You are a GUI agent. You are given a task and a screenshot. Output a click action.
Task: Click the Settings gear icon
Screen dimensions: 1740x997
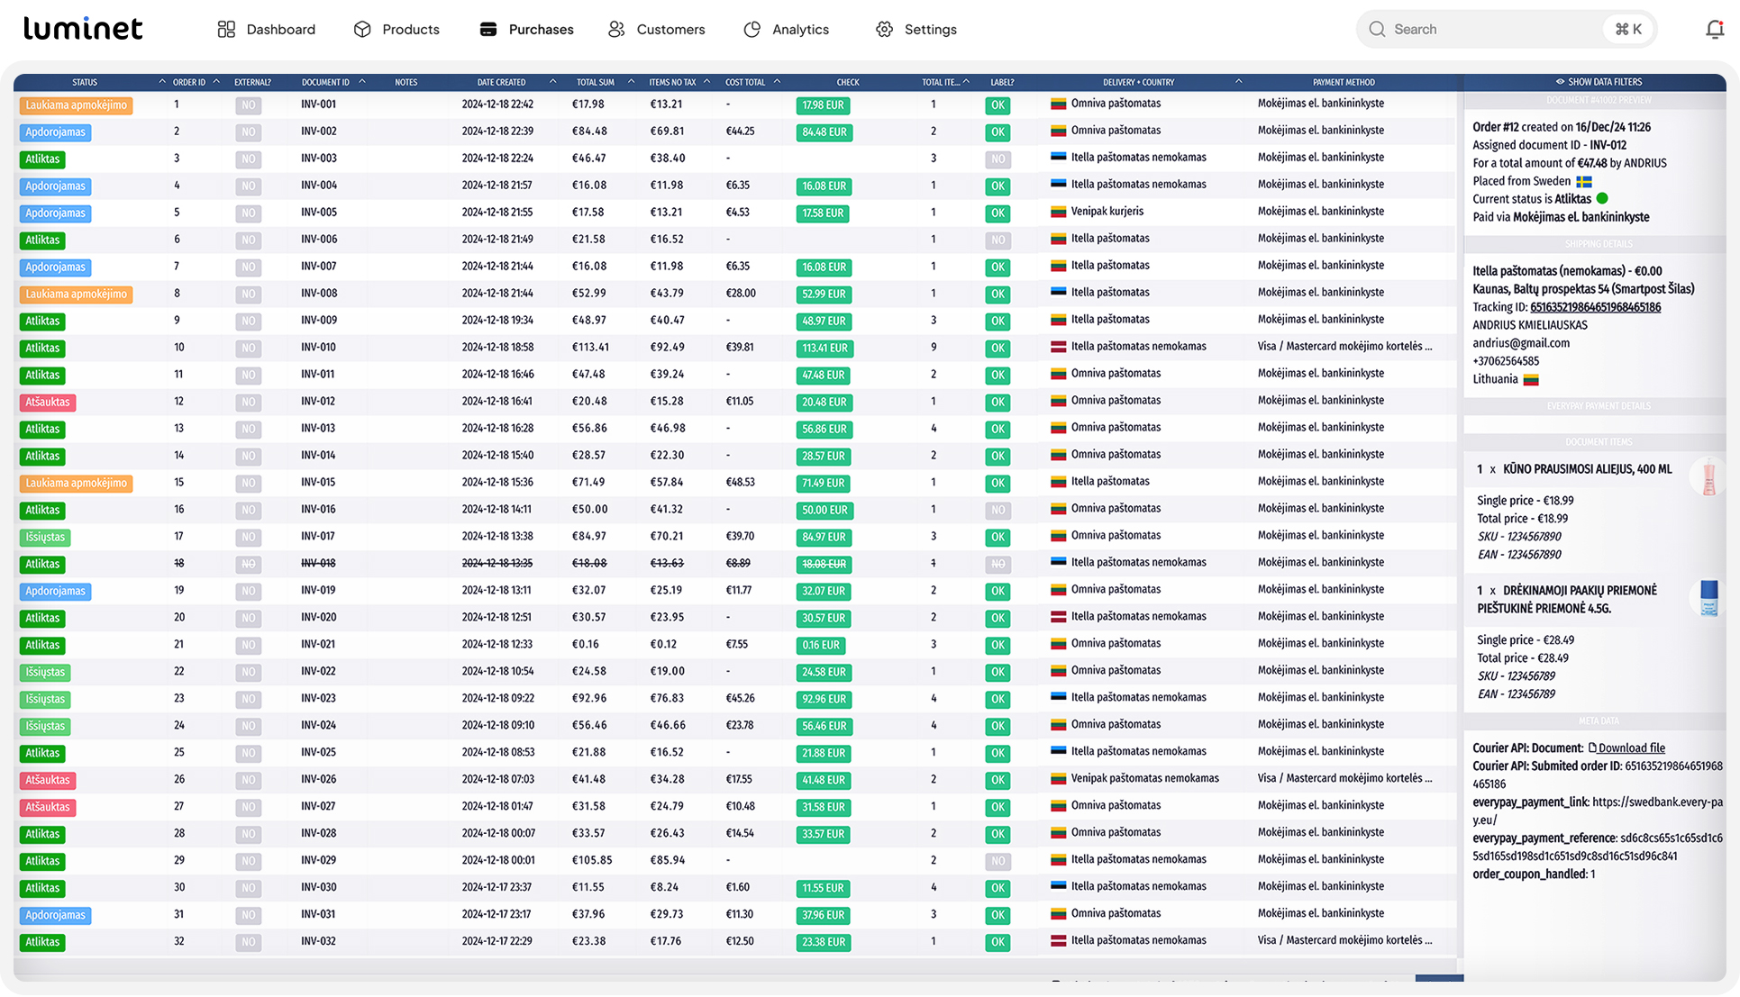coord(884,30)
